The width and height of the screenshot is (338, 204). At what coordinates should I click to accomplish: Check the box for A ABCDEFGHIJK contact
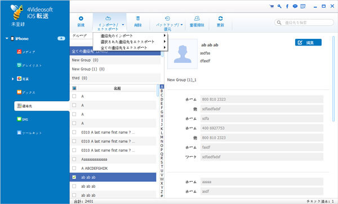click(74, 168)
